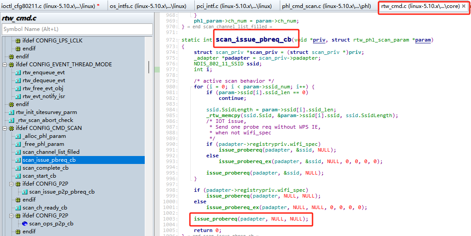The height and width of the screenshot is (236, 471).
Task: Collapse ifdef CONFIG_P2P node above scan_ops_p2p_cb
Action: click(x=11, y=216)
